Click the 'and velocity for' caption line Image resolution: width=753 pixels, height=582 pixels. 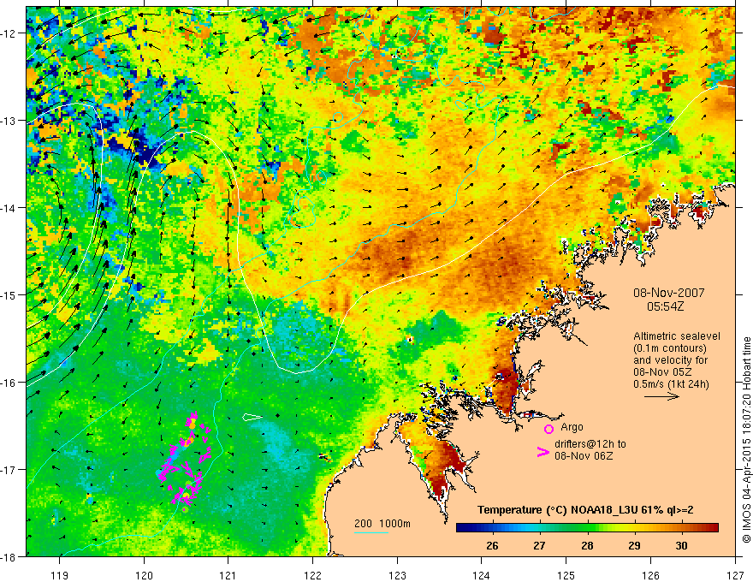click(x=670, y=360)
